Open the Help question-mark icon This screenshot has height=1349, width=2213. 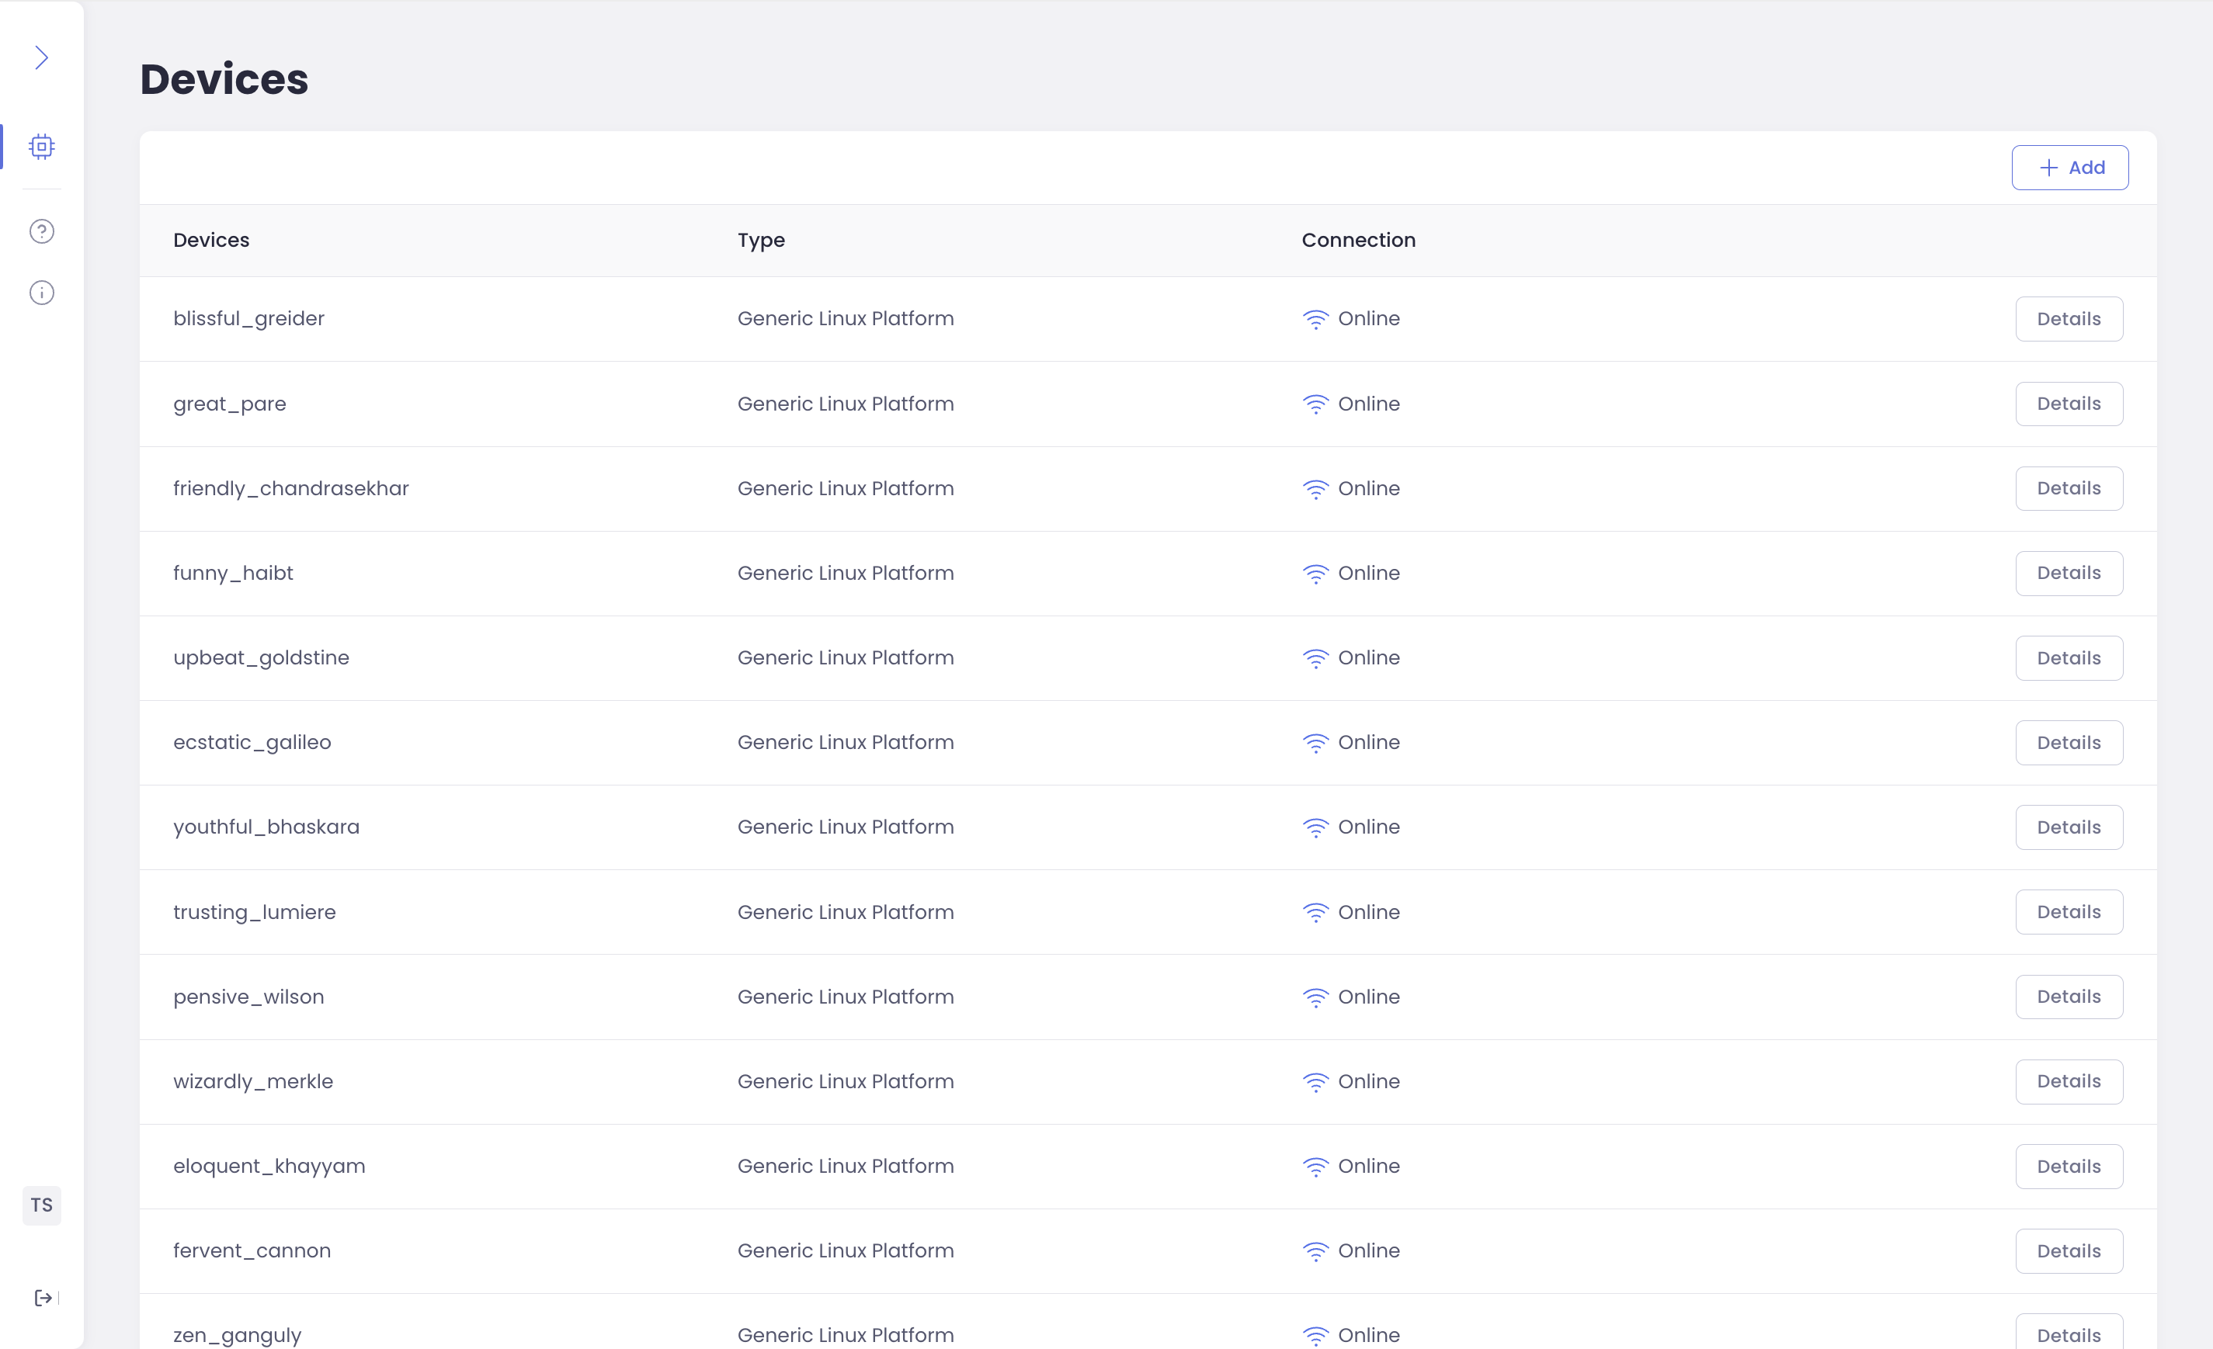[41, 231]
